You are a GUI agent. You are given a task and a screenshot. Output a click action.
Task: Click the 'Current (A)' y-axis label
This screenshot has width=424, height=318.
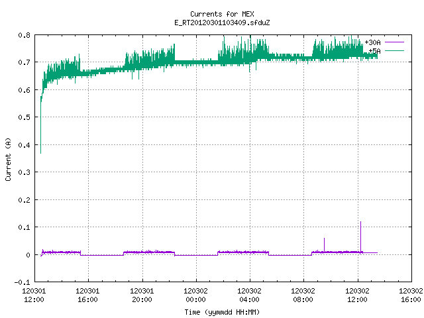pyautogui.click(x=8, y=159)
